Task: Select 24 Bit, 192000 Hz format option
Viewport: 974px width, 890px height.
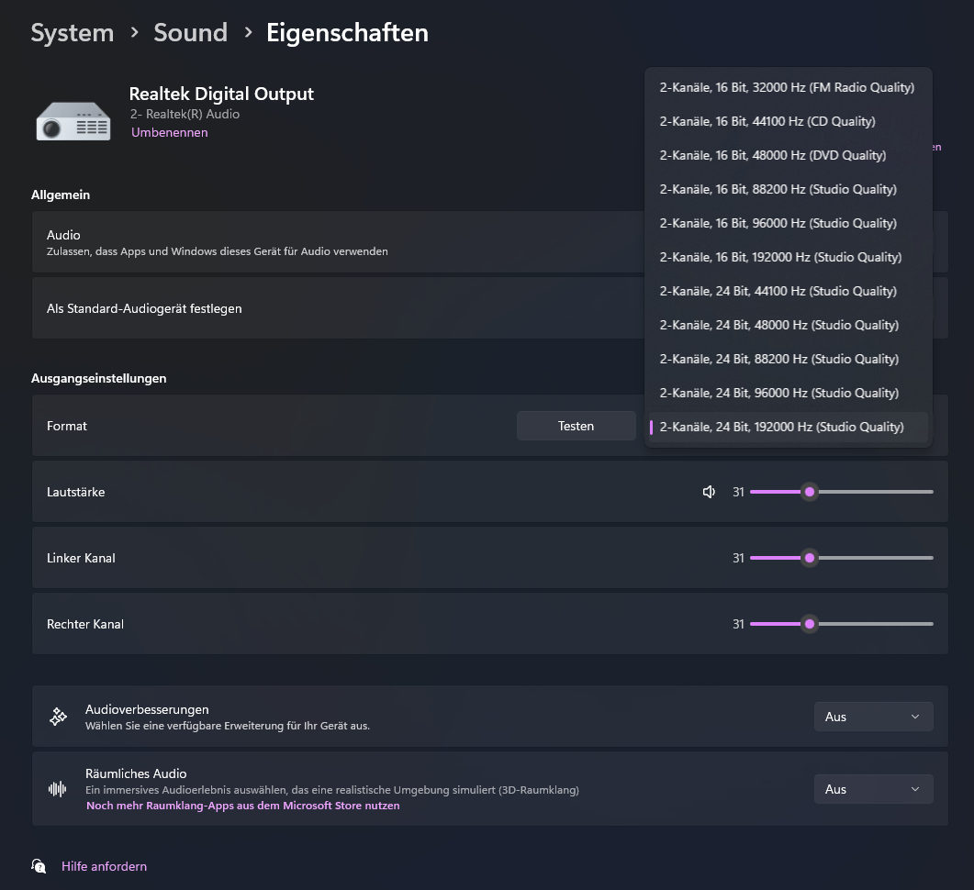Action: coord(781,427)
